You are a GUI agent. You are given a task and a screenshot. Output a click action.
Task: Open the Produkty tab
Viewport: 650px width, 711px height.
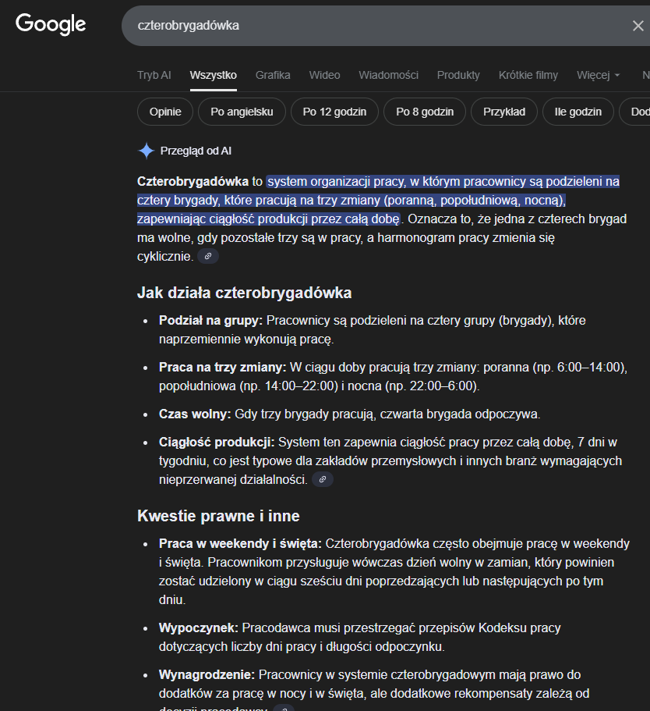click(458, 75)
